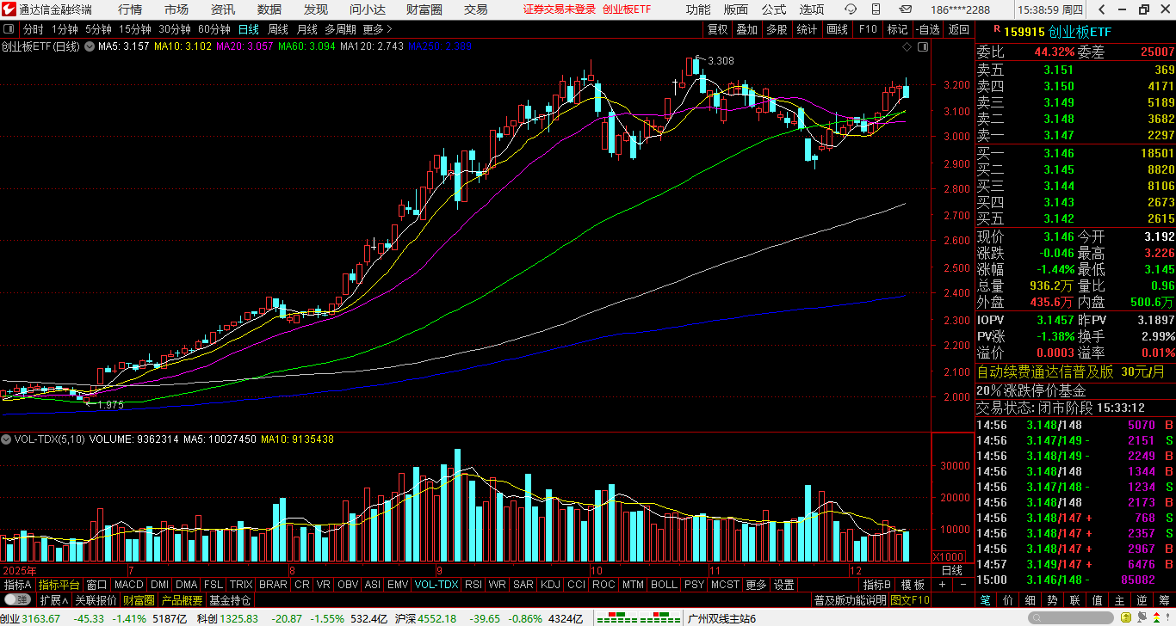Toggle the left sidebar panel icon
The width and height of the screenshot is (1176, 626).
pyautogui.click(x=9, y=29)
